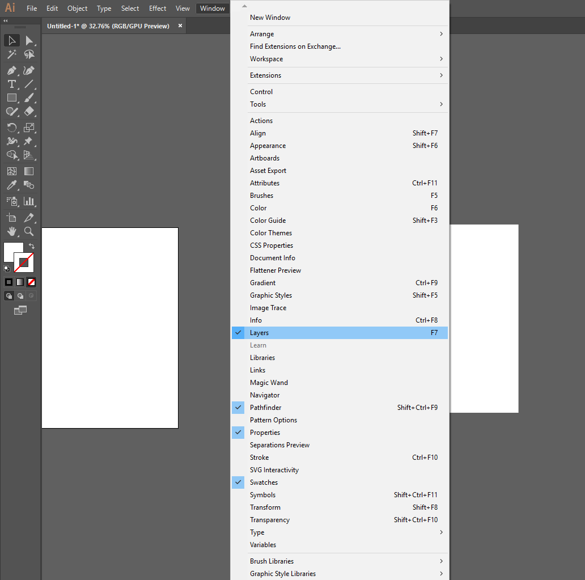Viewport: 585px width, 580px height.
Task: Select the Symbol Sprayer tool
Action: (11, 201)
